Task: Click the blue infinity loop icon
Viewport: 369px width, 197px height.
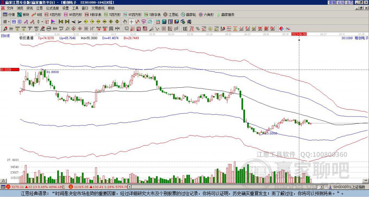Action: (288, 29)
